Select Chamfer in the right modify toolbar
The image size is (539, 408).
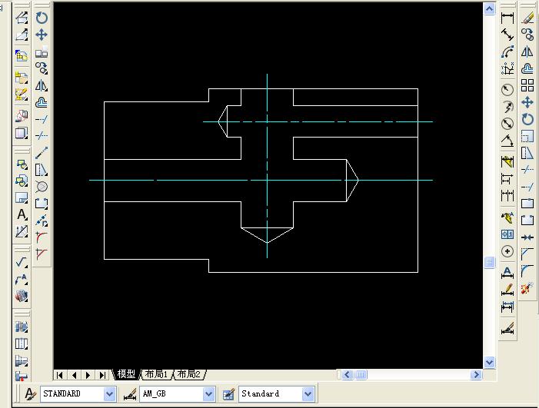pyautogui.click(x=527, y=254)
